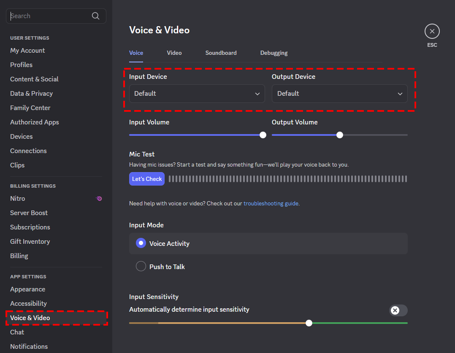Viewport: 455px width, 353px height.
Task: Open Appearance settings
Action: (27, 289)
